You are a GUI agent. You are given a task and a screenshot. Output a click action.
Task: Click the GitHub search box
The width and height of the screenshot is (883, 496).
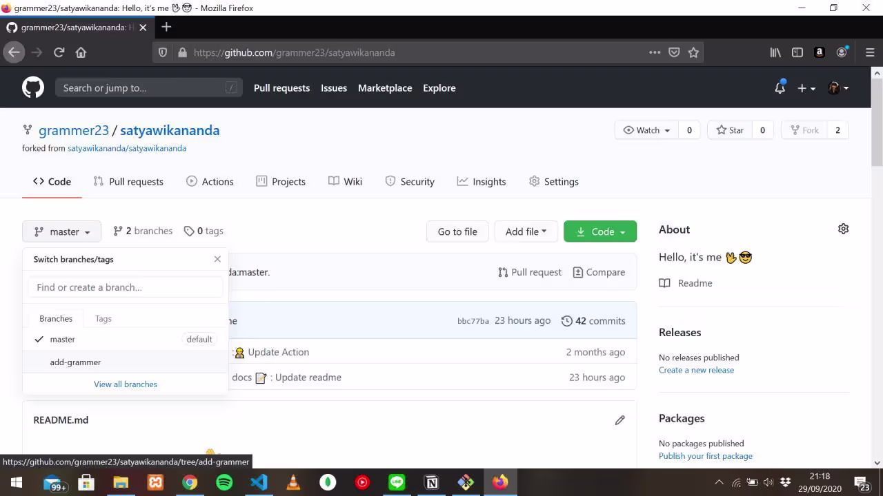coord(149,88)
